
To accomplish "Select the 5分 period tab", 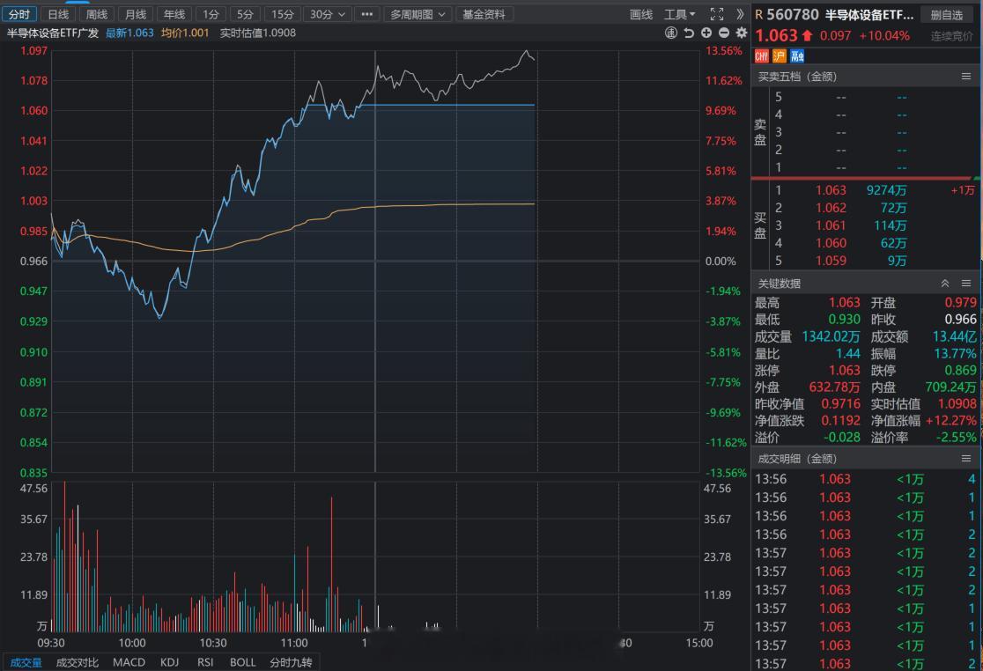I will tap(245, 14).
